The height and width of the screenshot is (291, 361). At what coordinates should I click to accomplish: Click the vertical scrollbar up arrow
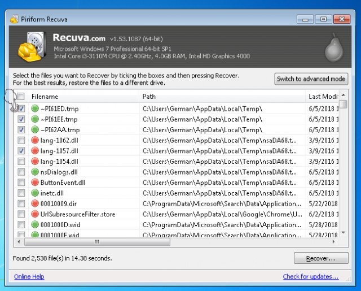point(344,95)
